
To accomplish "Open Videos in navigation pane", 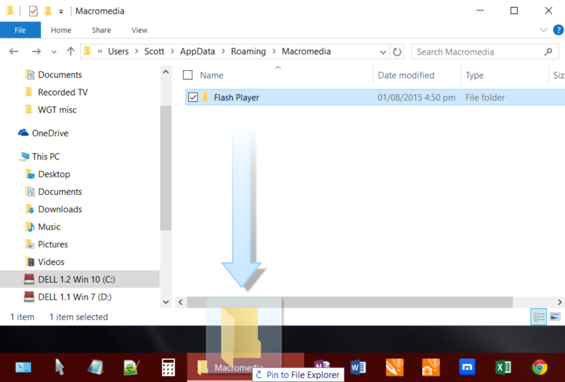I will click(51, 262).
